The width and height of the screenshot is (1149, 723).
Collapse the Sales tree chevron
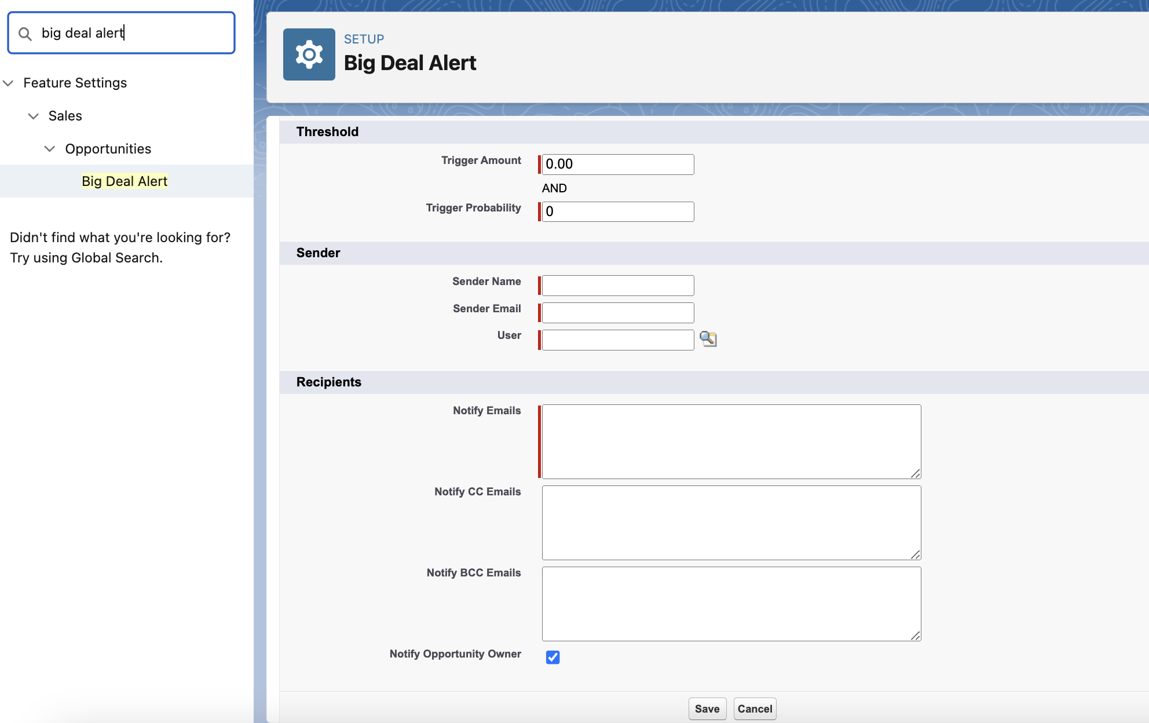coord(34,116)
